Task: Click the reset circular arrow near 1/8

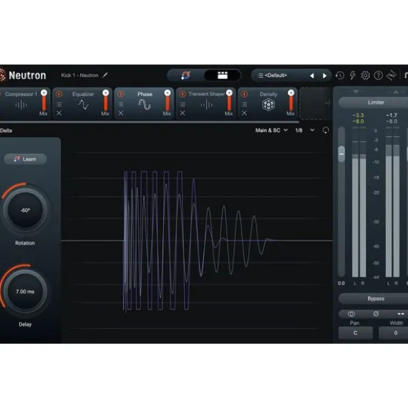Action: (x=326, y=130)
